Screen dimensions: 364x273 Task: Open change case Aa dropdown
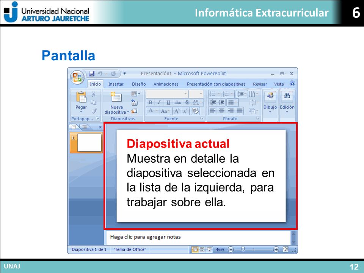[166, 111]
